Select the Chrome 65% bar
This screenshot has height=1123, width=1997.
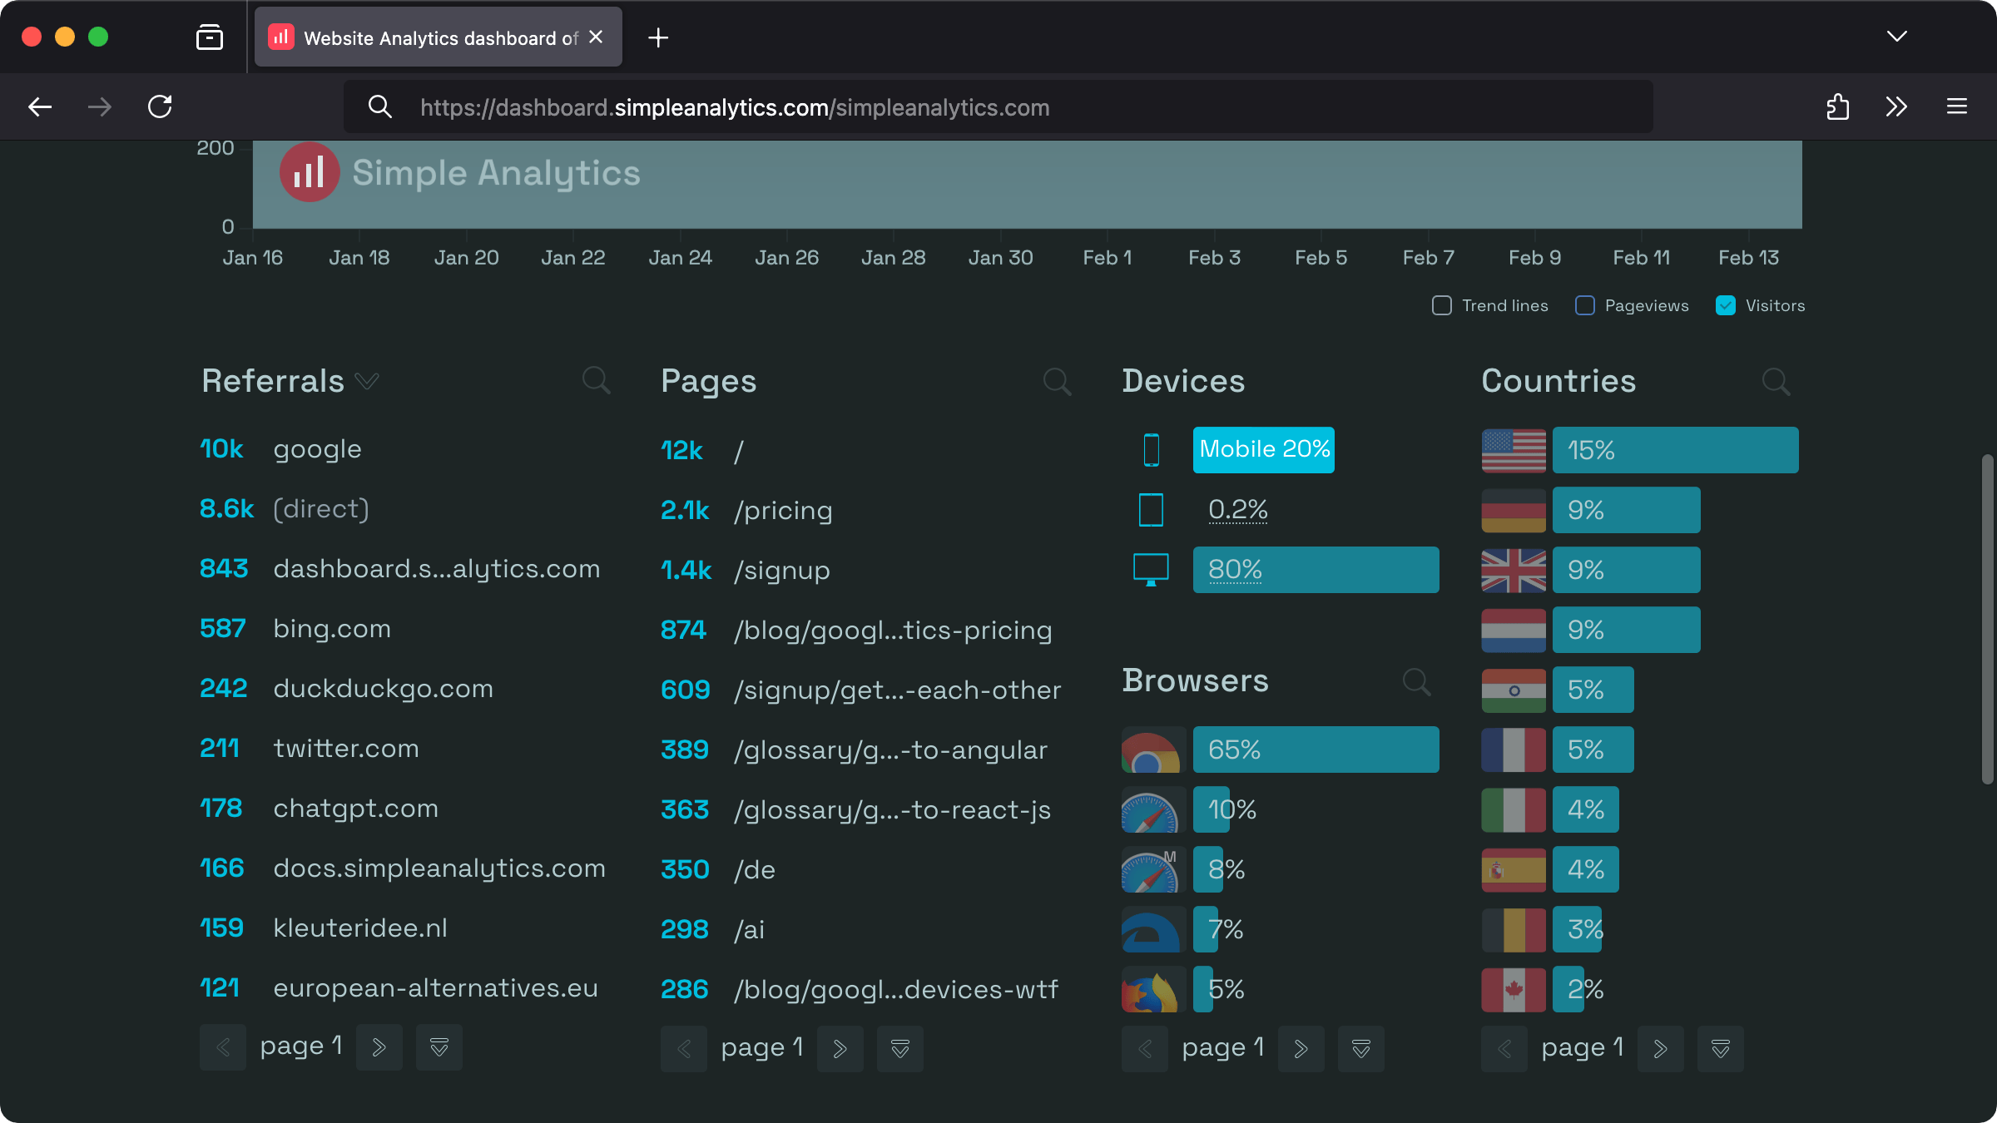(x=1316, y=749)
